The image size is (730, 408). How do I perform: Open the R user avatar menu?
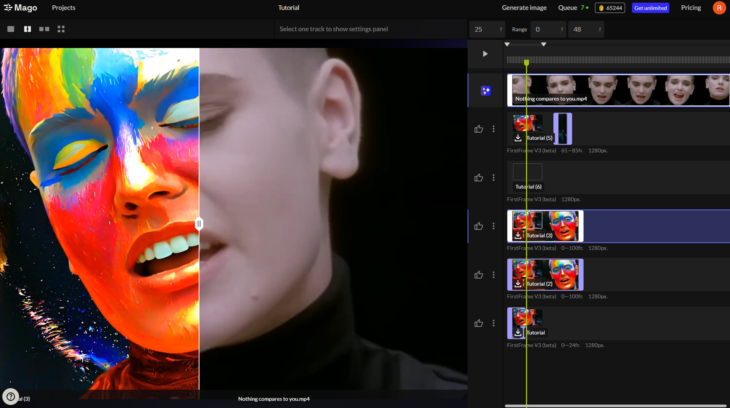pyautogui.click(x=719, y=8)
